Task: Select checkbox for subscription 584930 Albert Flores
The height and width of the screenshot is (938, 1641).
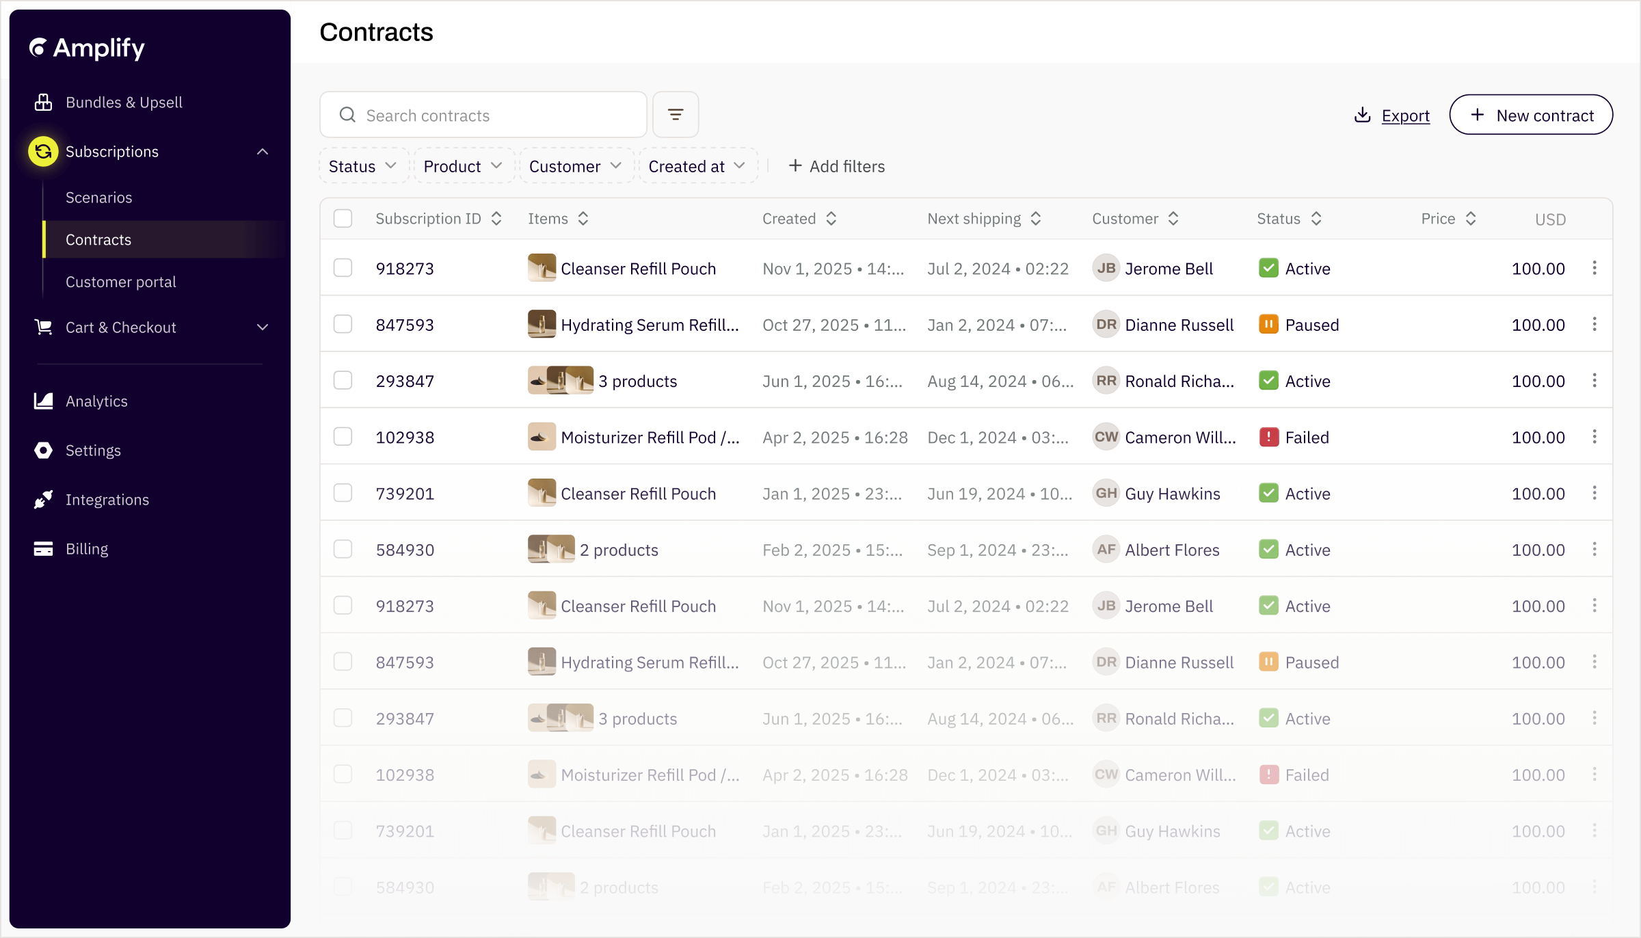Action: [x=343, y=550]
